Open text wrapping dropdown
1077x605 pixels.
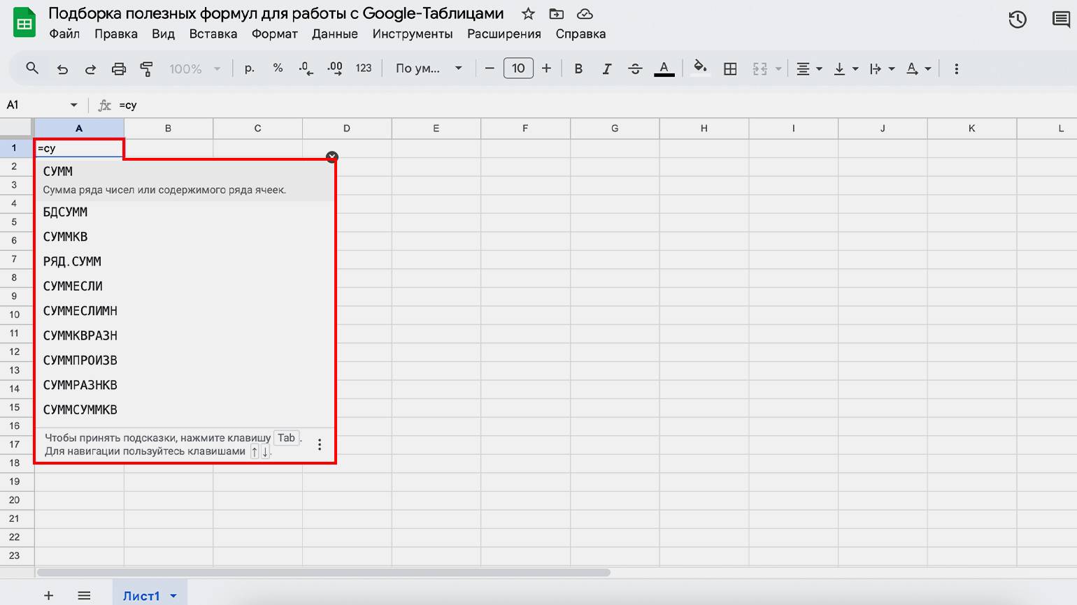pyautogui.click(x=882, y=68)
